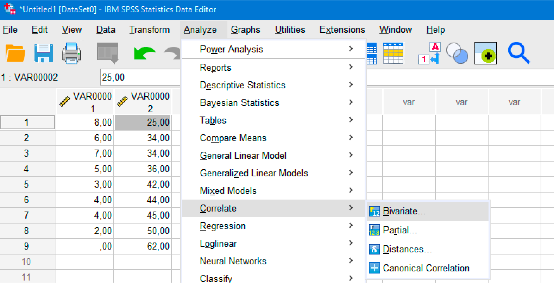This screenshot has height=283, width=554.
Task: Click SPSS application icon in title bar
Action: click(10, 9)
